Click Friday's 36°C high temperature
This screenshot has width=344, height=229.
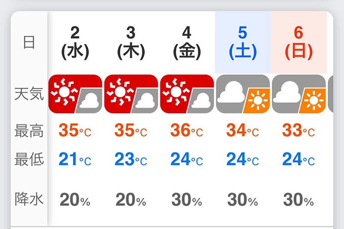[187, 130]
